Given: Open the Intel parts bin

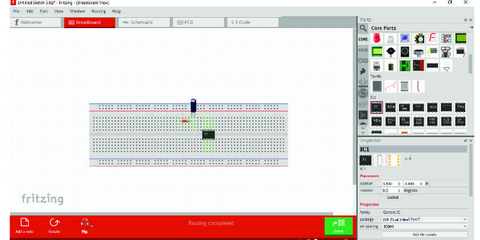Looking at the screenshot, I should [363, 104].
